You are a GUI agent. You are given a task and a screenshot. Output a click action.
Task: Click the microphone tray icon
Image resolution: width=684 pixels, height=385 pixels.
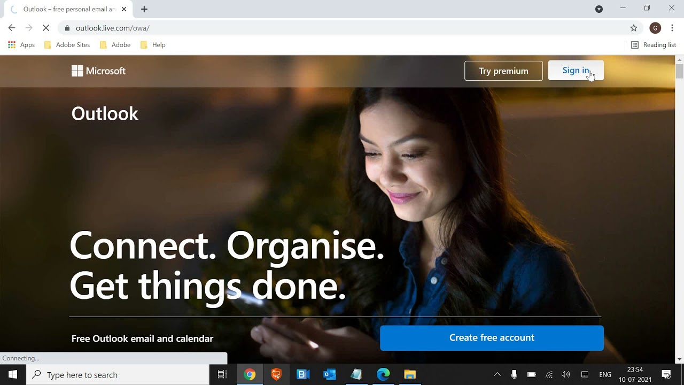pos(514,374)
